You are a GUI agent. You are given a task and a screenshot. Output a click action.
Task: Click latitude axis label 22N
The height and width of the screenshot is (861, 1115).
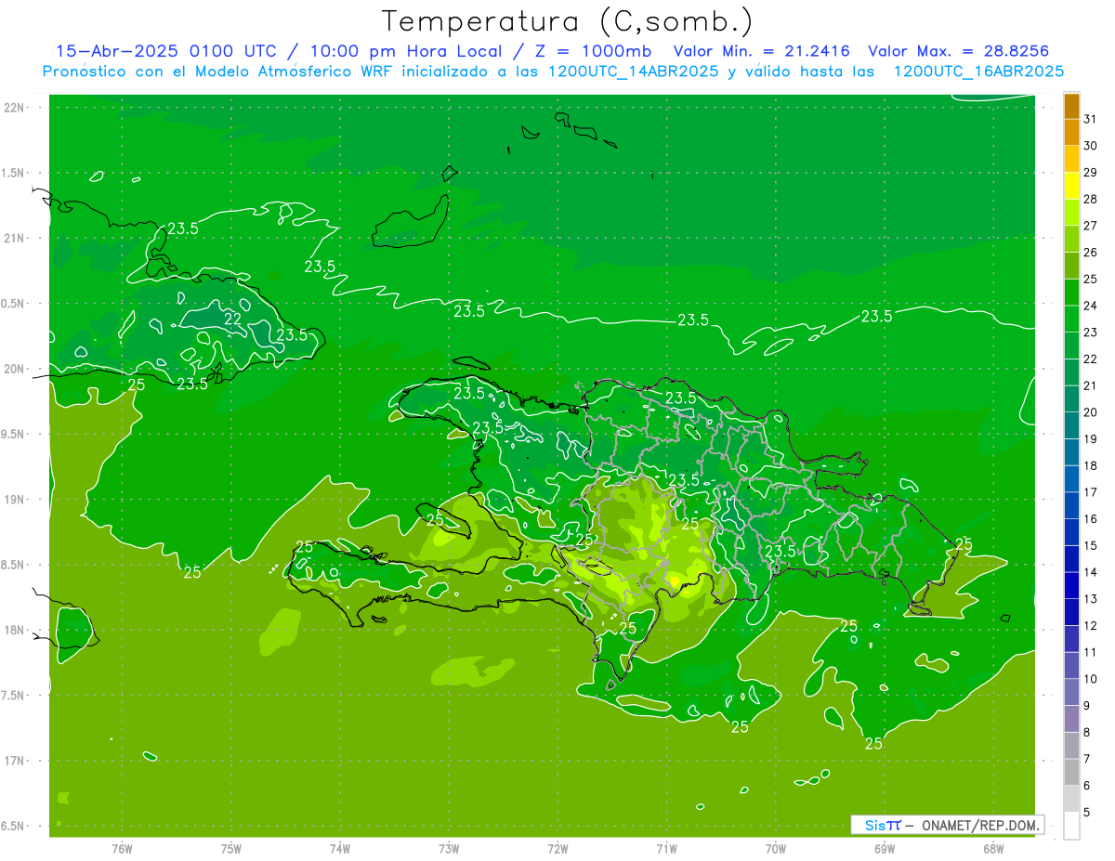coord(14,107)
